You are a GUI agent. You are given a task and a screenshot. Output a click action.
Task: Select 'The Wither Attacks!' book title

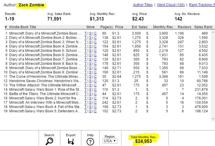pyautogui.click(x=45, y=85)
